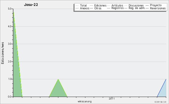
Task: Click the Ediciones/mes axis label
Action: coord(3,53)
